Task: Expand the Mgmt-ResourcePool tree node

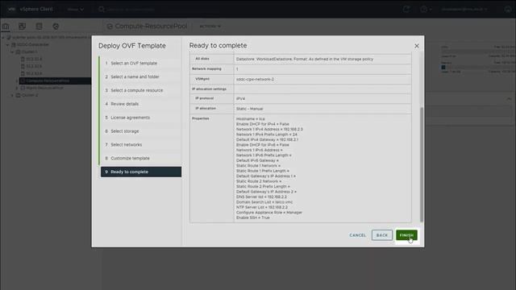Action: [x=17, y=88]
